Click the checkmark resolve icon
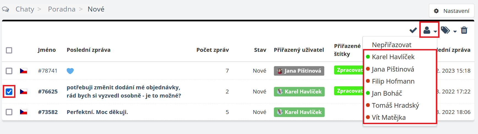Viewport: 478px width, 134px height. point(413,30)
